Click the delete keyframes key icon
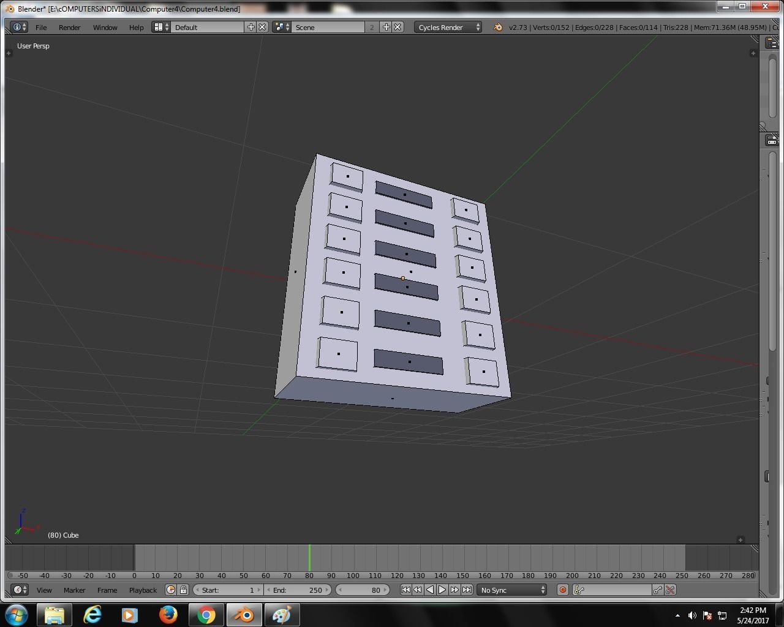Viewport: 784px width, 627px height. (x=670, y=590)
